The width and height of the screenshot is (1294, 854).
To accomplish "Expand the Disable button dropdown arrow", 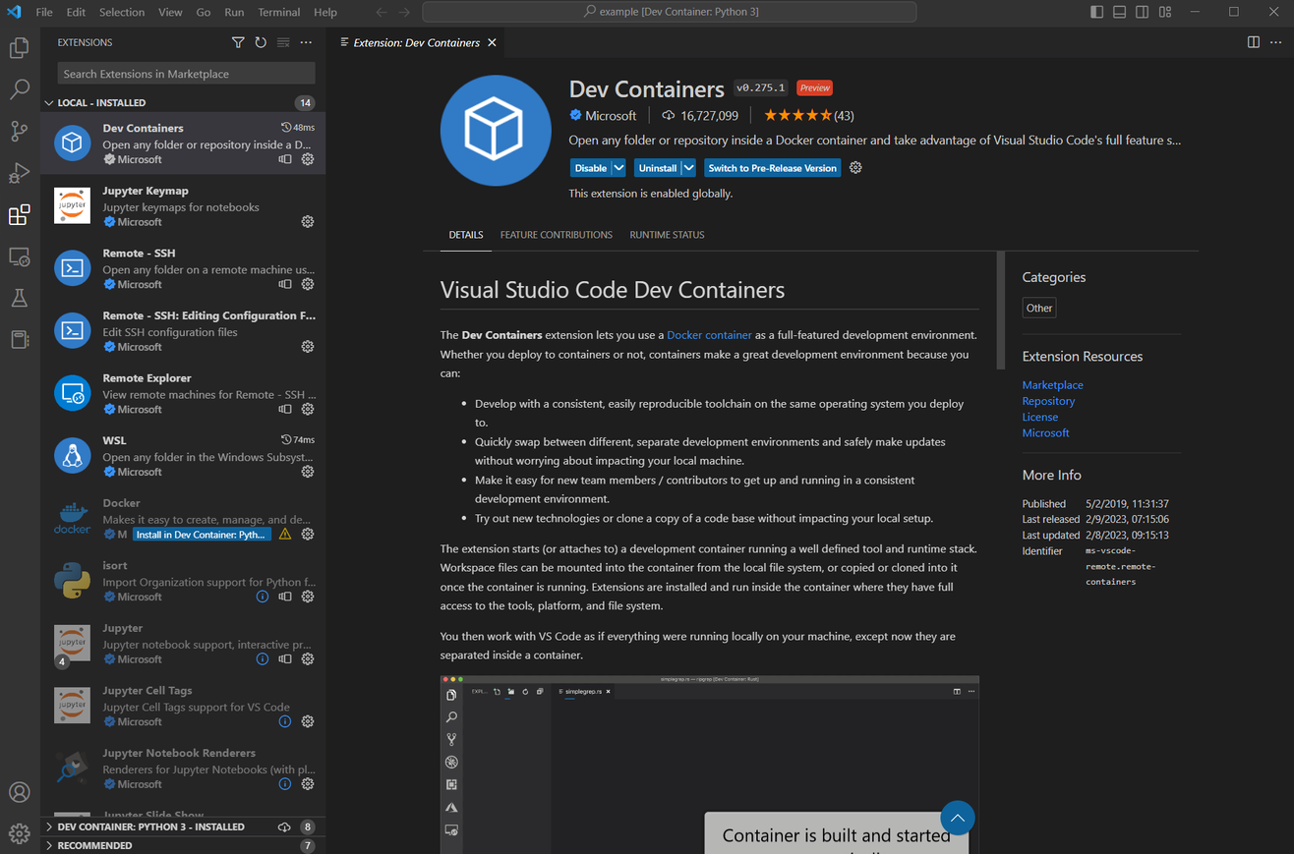I will [617, 167].
